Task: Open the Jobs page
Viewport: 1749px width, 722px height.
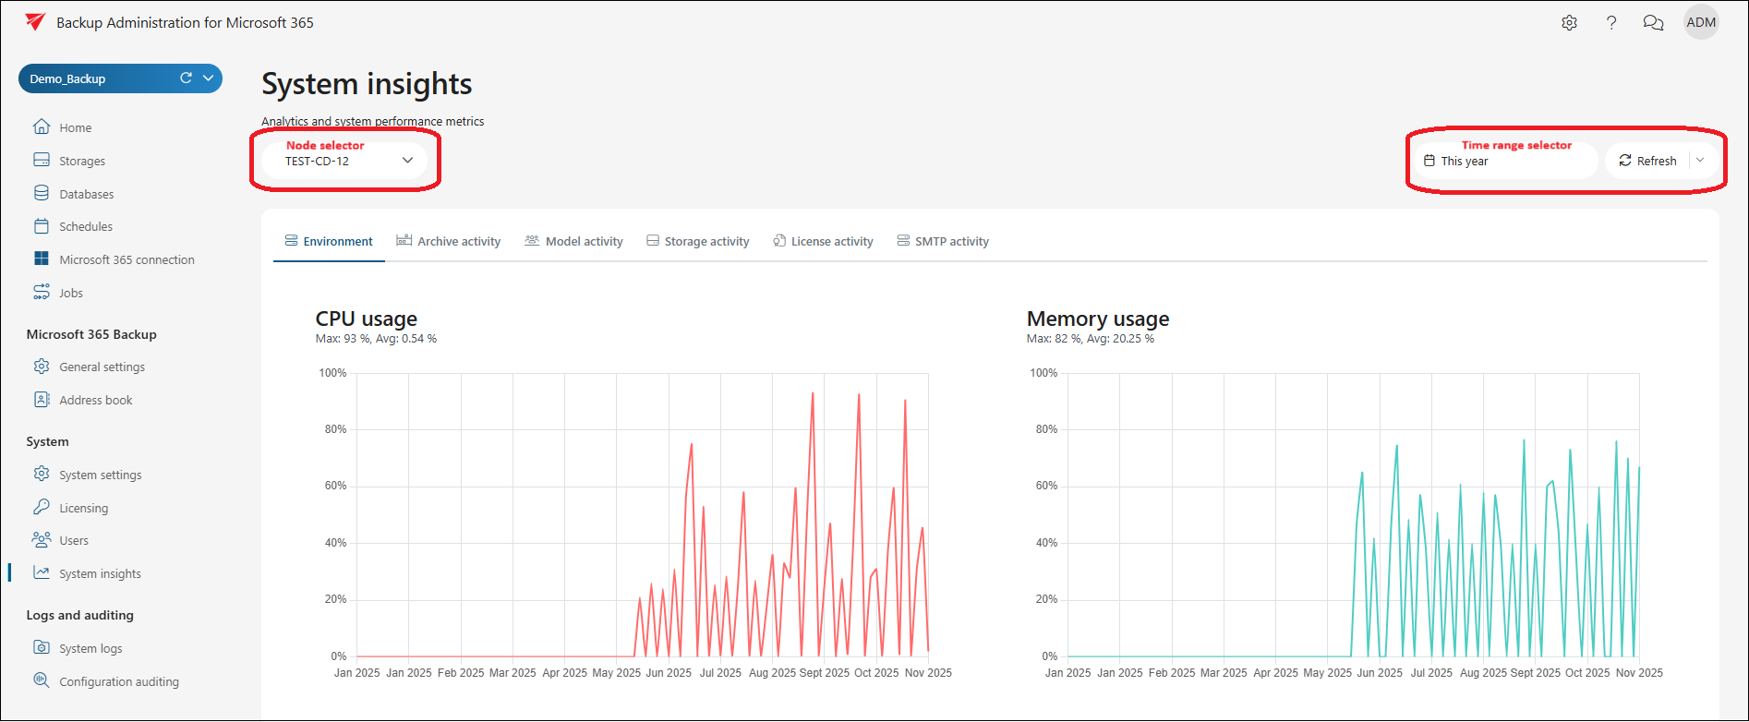Action: point(71,293)
